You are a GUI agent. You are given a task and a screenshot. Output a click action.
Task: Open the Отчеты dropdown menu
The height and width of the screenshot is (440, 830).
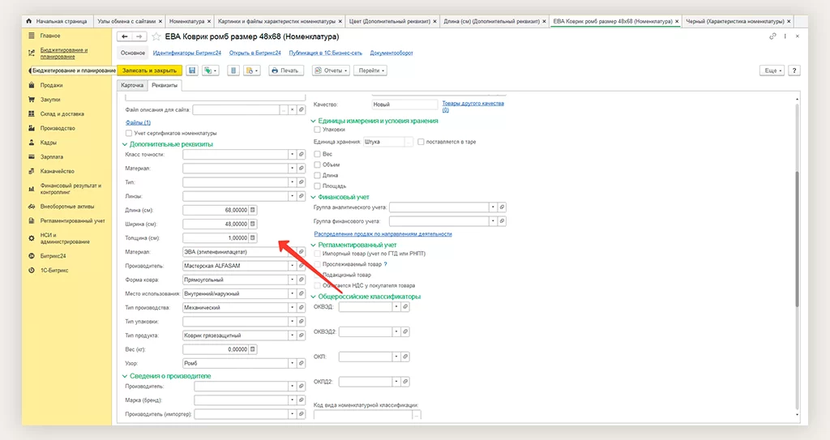[330, 70]
